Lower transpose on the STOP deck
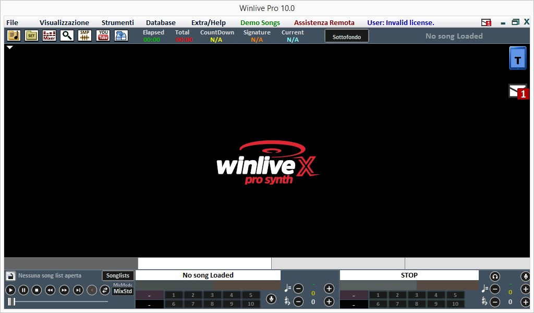 click(495, 302)
